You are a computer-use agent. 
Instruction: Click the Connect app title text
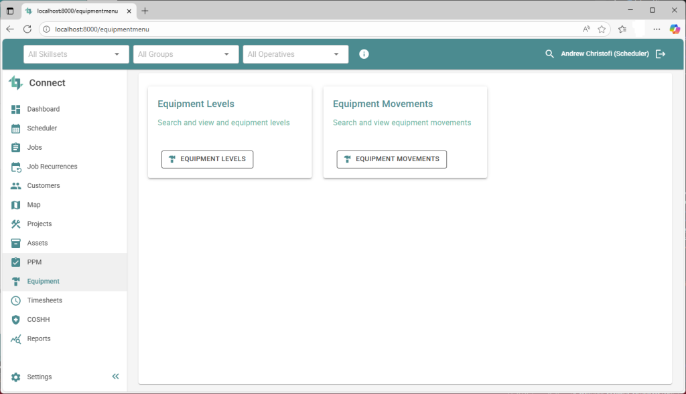point(48,83)
